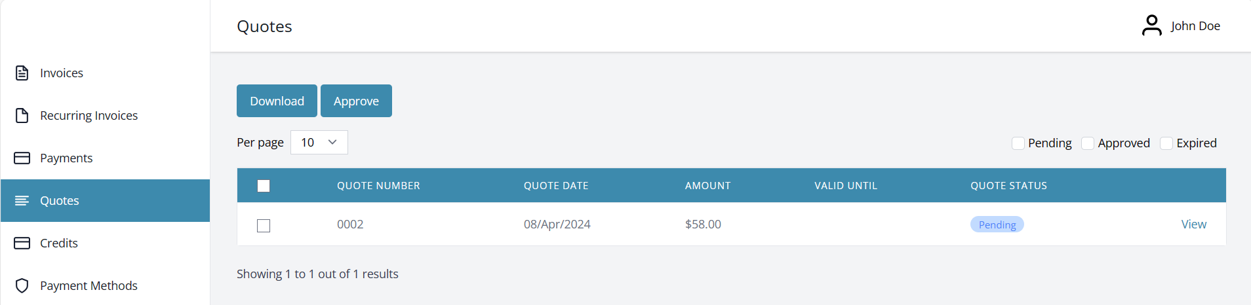Go to Payment Methods section
The image size is (1251, 305).
pos(89,285)
